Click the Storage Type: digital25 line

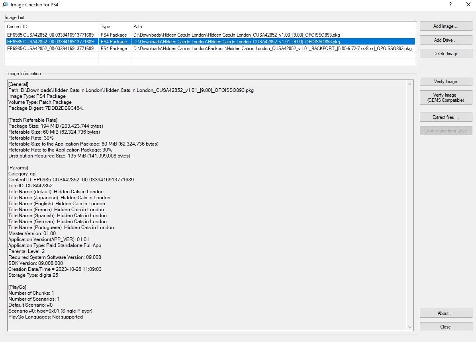33,275
